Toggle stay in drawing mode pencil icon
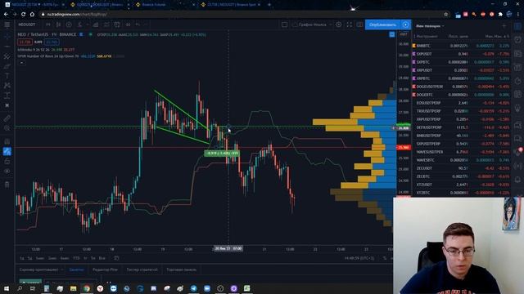This screenshot has height=294, width=524. tap(7, 151)
